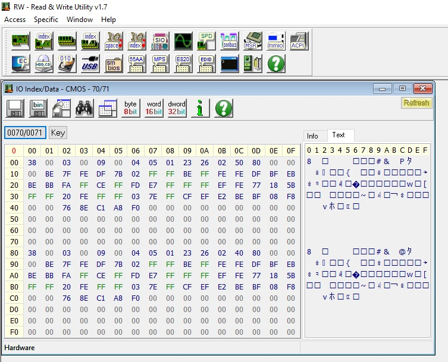Viewport: 448px width, 362px height.
Task: Save CMOS data as binary file
Action: pyautogui.click(x=38, y=108)
